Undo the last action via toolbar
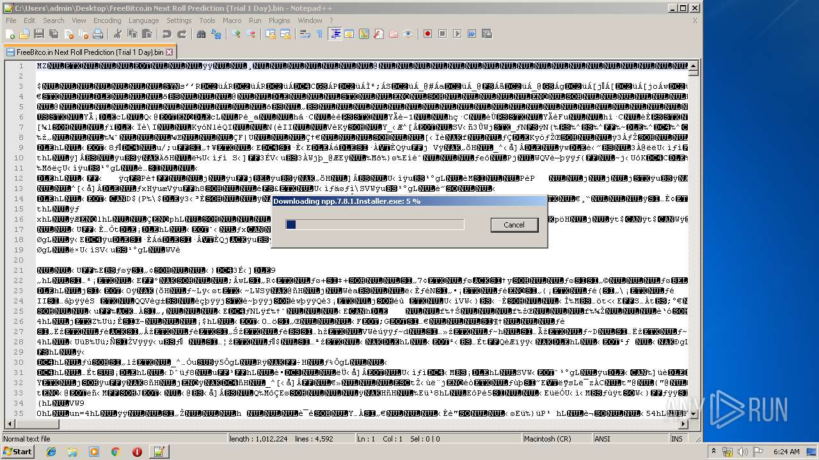This screenshot has height=460, width=819. pyautogui.click(x=167, y=34)
